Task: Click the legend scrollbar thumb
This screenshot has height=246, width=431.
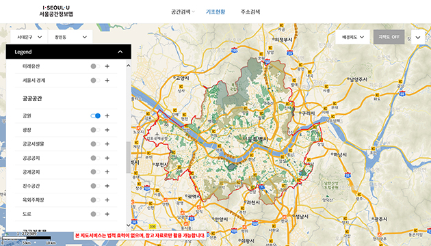Action: tap(129, 158)
